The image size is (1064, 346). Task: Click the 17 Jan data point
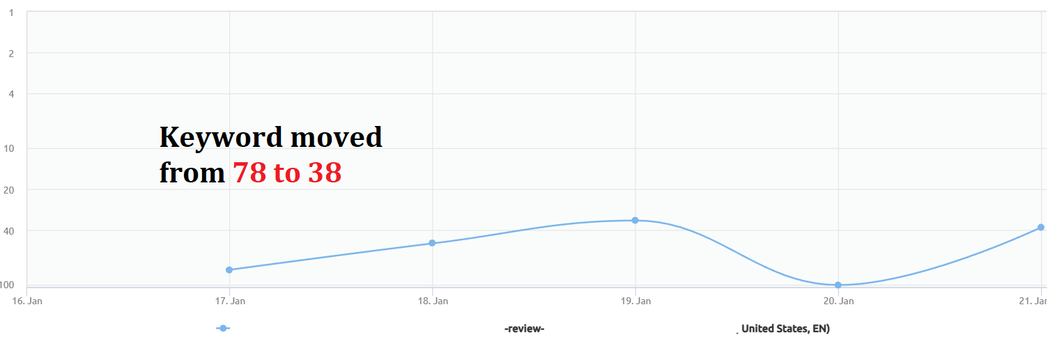pos(229,269)
